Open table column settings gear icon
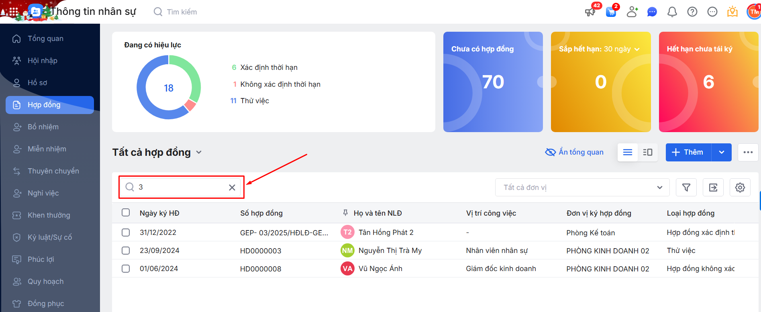Viewport: 761px width, 312px height. coord(740,188)
